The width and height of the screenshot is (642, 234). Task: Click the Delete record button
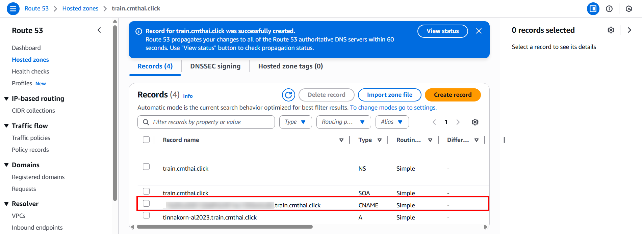(327, 95)
